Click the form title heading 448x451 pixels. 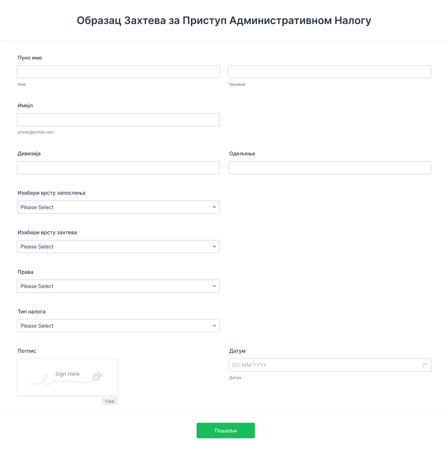coord(224,20)
